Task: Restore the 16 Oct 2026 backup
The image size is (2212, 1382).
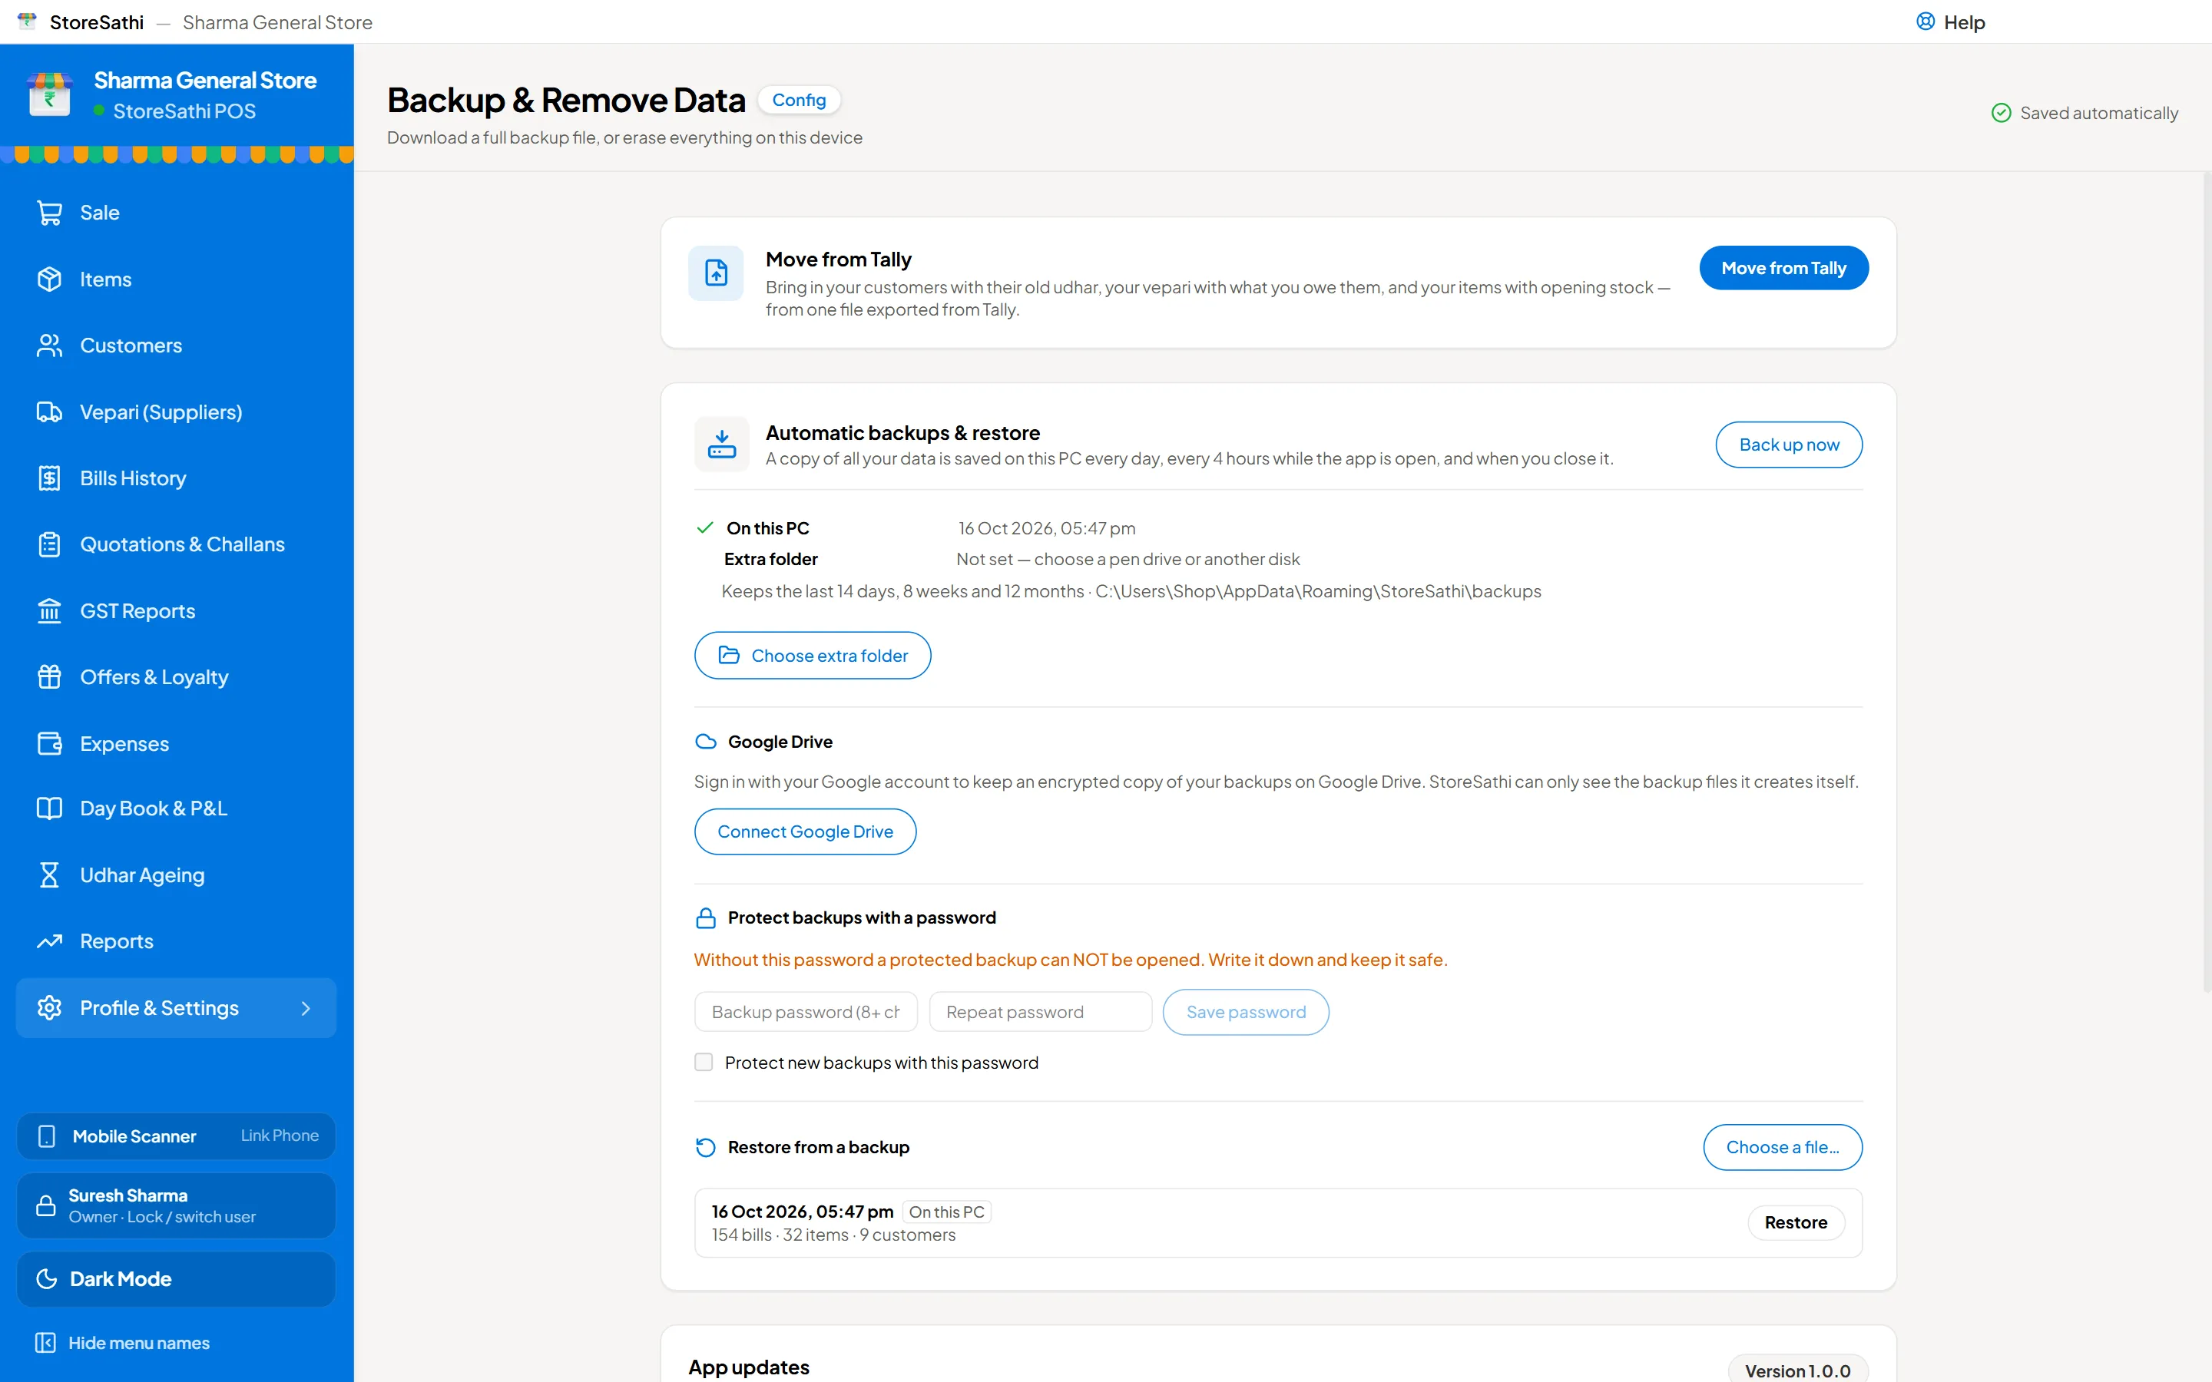Action: click(x=1796, y=1223)
